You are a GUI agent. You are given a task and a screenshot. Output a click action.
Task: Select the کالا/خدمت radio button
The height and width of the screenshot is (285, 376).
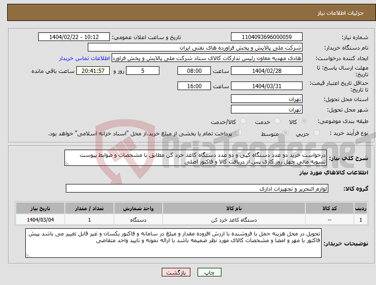pos(243,121)
